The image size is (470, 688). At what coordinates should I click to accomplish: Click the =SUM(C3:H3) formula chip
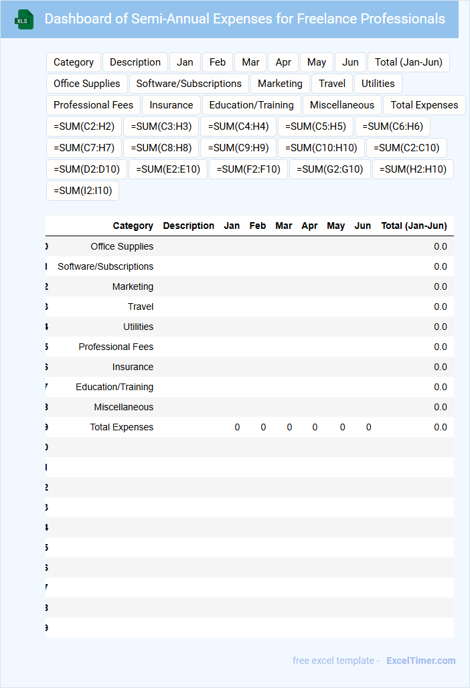click(161, 126)
